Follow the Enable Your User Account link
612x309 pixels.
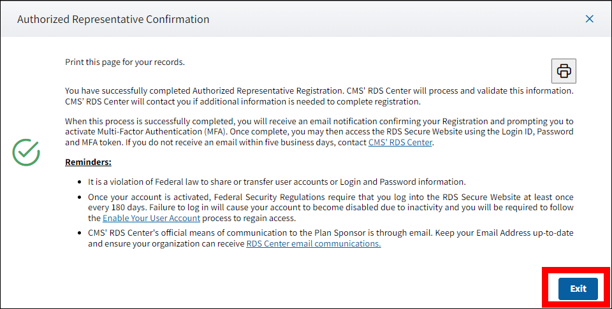click(151, 219)
